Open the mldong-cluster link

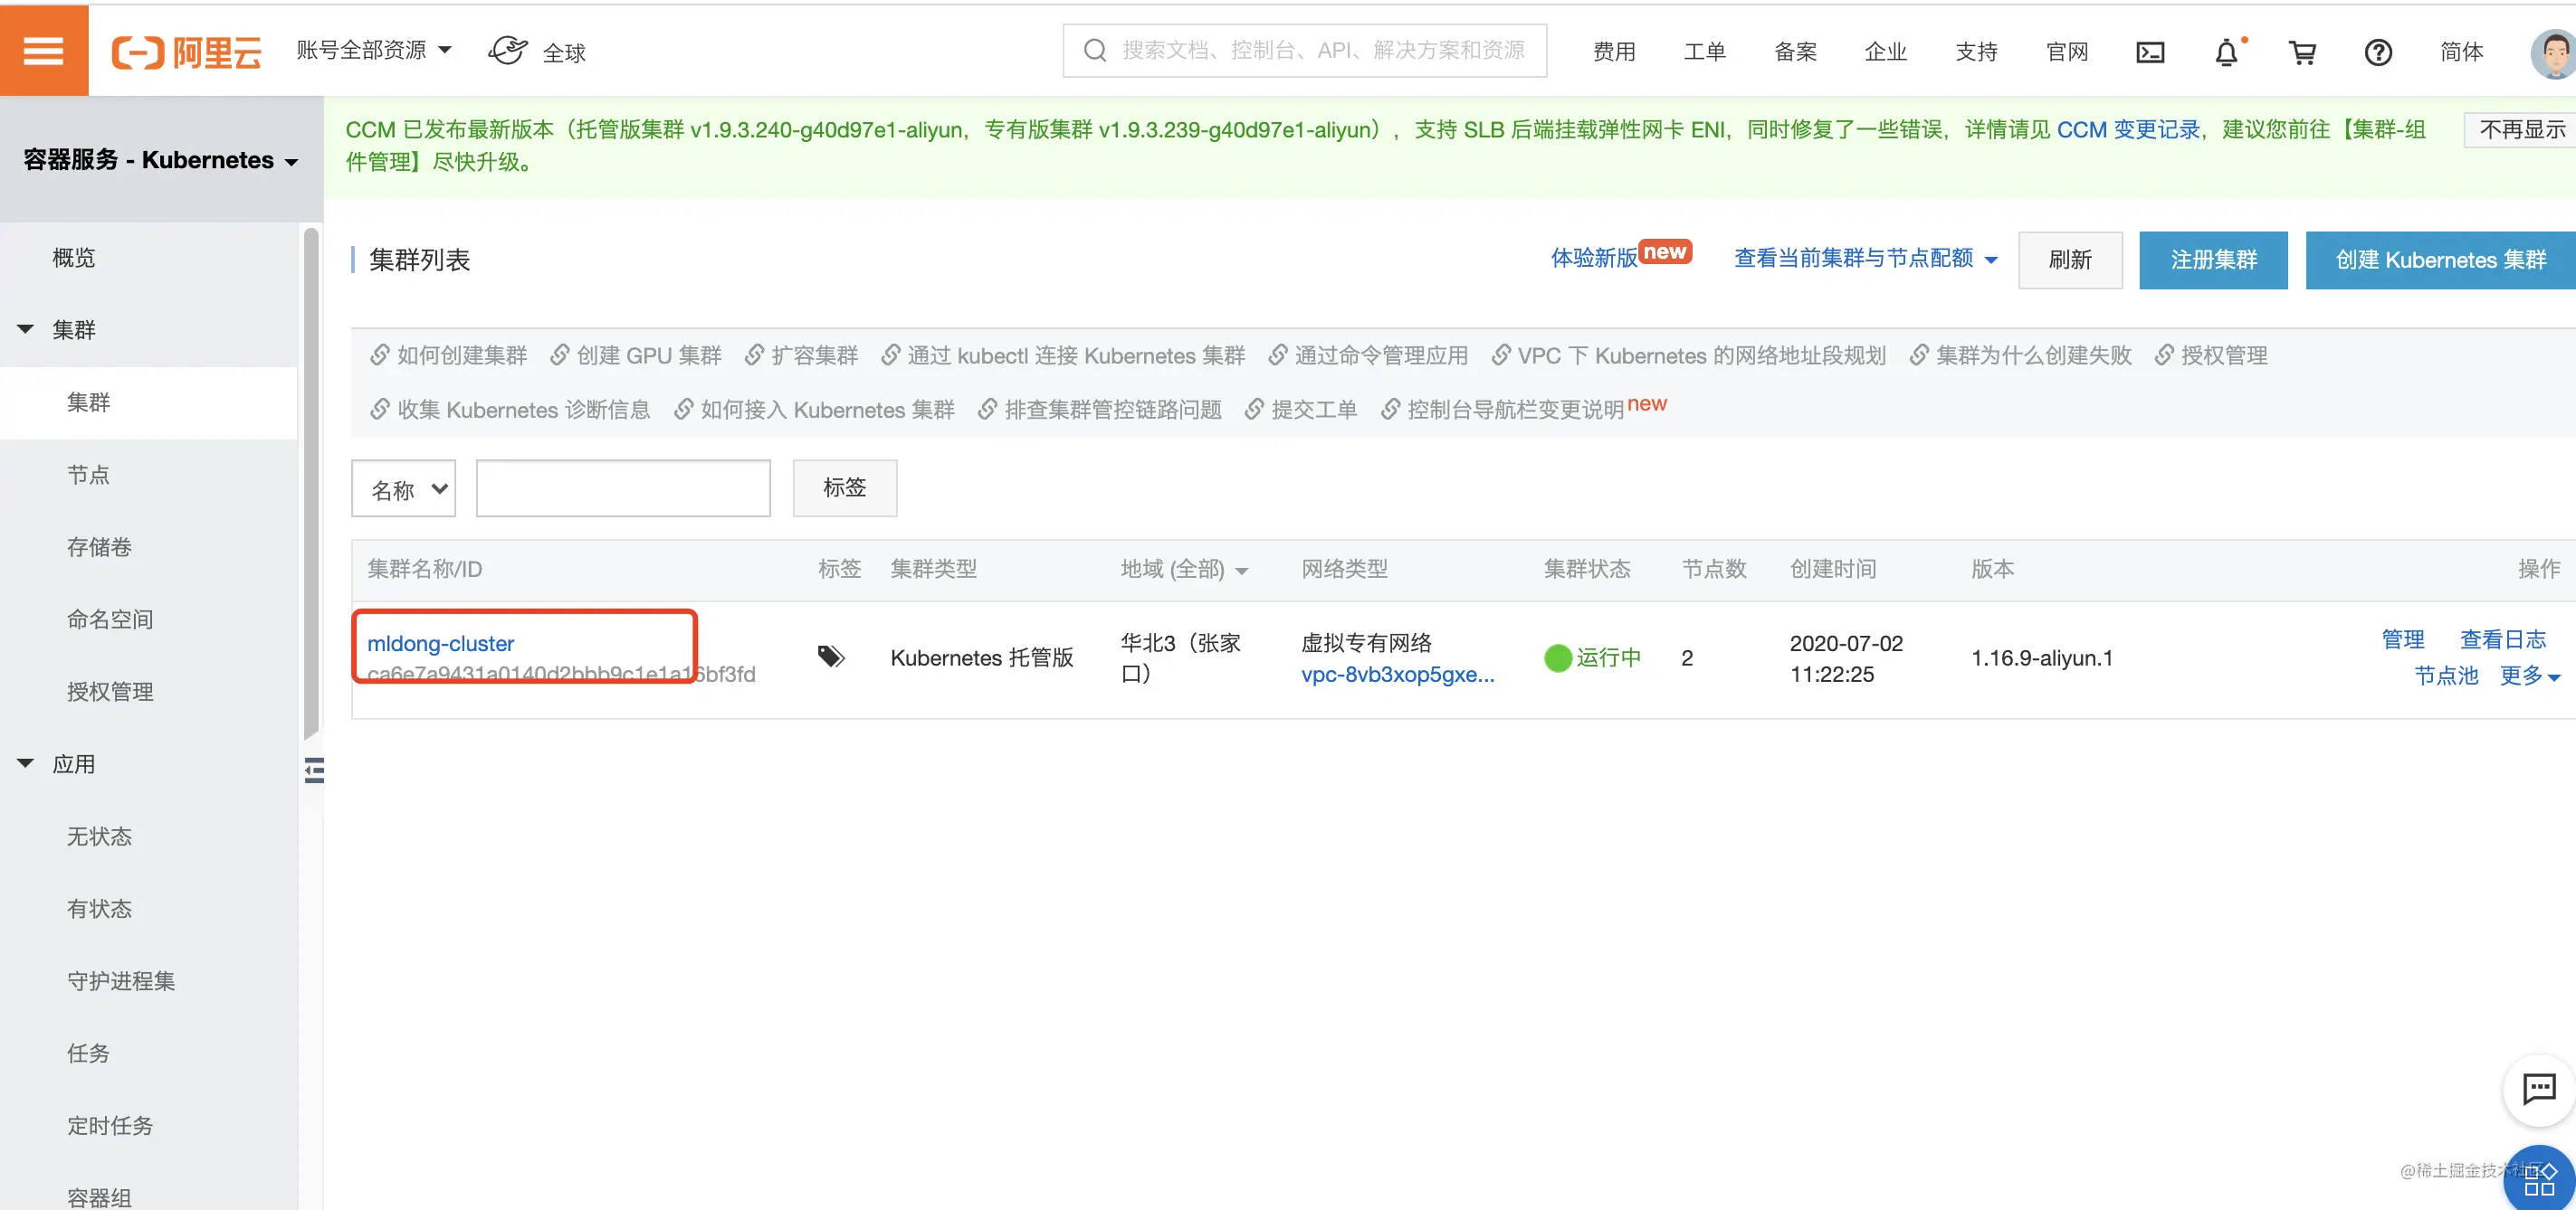tap(440, 644)
